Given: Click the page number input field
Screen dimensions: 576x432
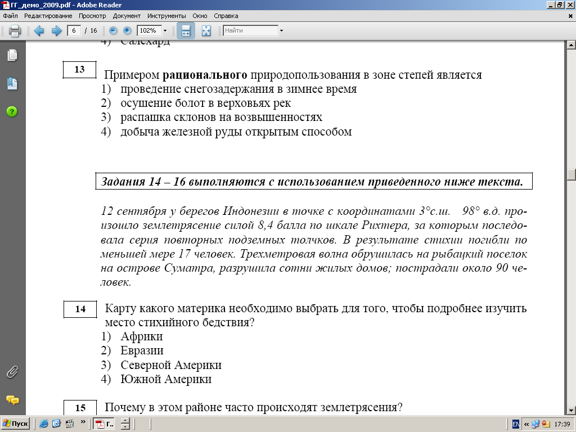Looking at the screenshot, I should pos(74,30).
